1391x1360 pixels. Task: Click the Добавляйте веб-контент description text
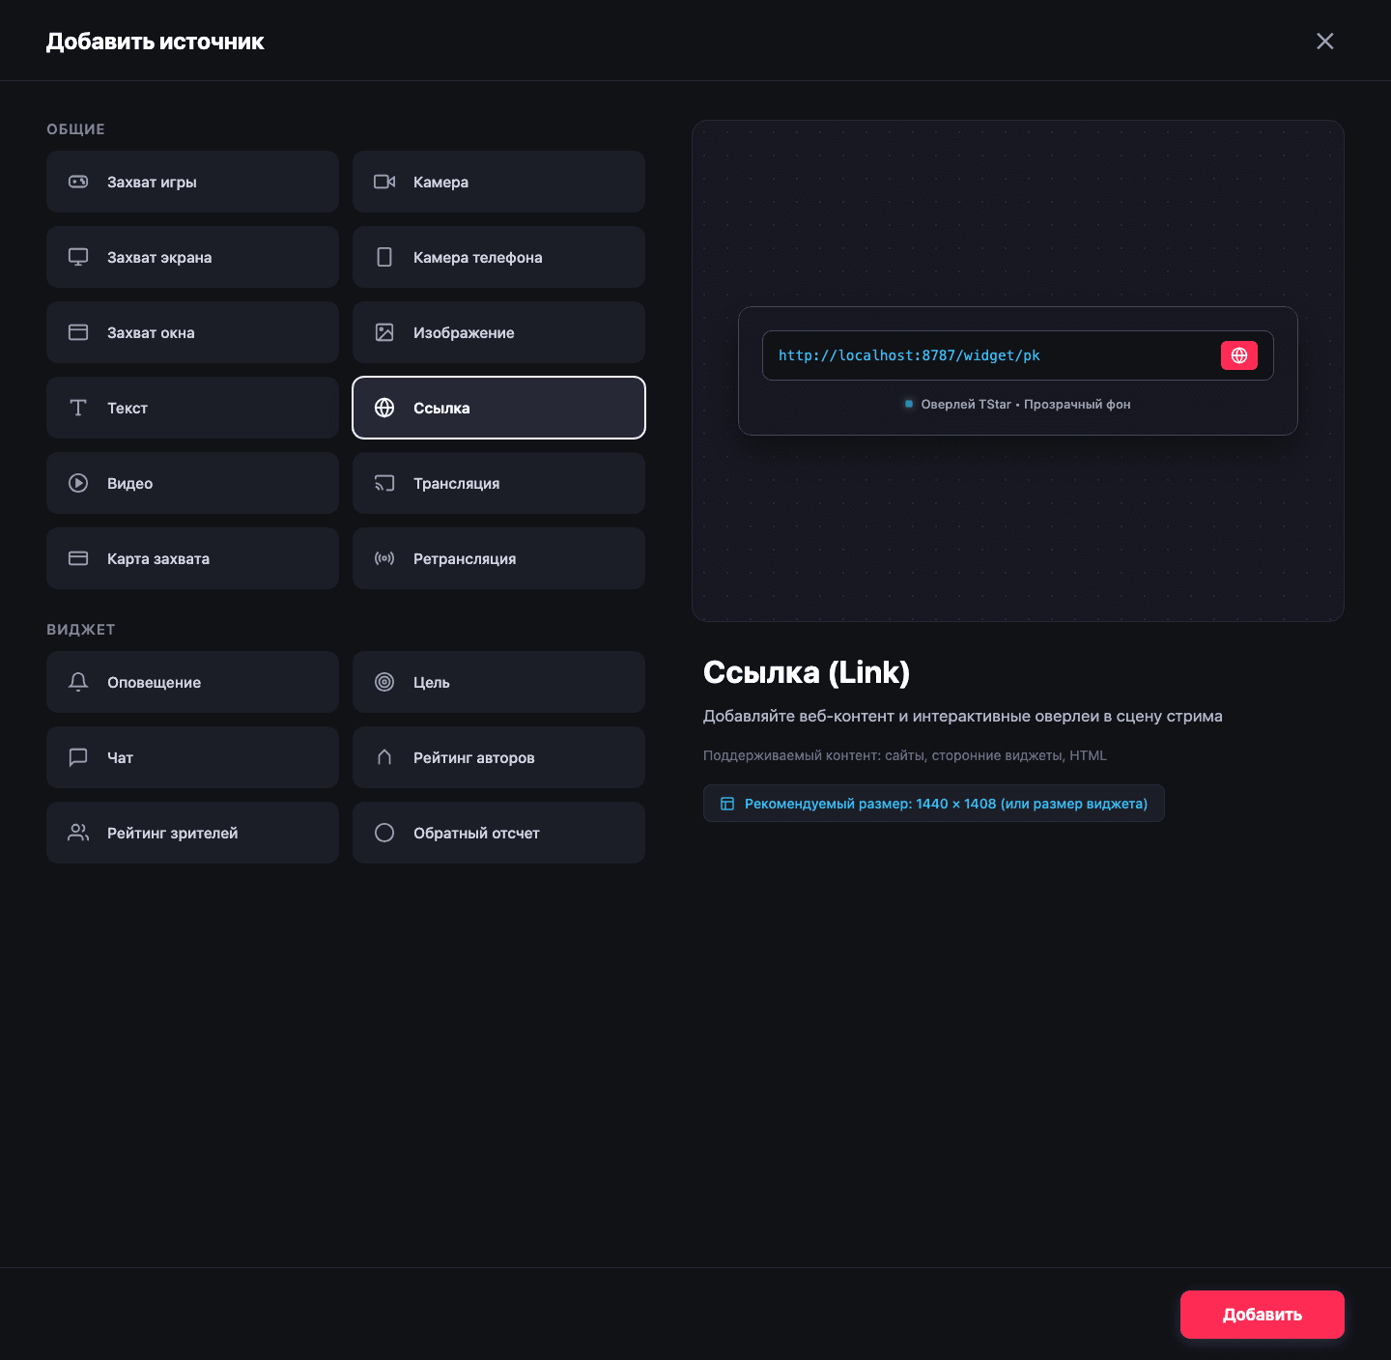[963, 716]
